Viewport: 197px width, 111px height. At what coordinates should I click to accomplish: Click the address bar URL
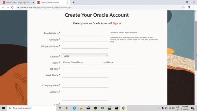(x=46, y=7)
